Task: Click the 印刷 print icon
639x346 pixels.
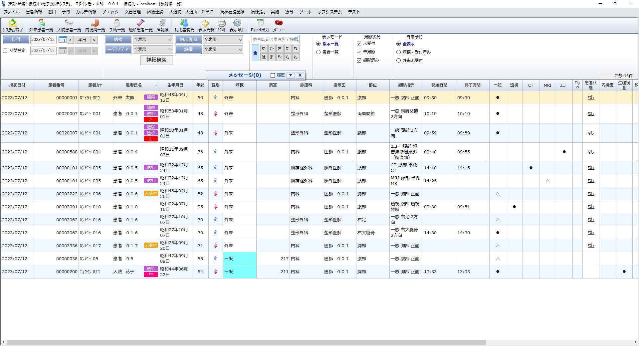Action: tap(222, 25)
